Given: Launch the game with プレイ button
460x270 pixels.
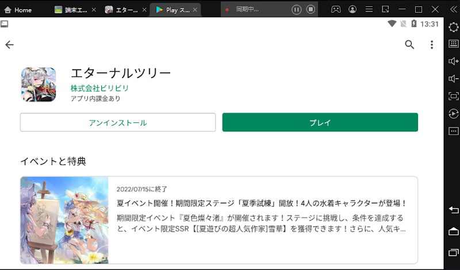Looking at the screenshot, I should point(320,122).
